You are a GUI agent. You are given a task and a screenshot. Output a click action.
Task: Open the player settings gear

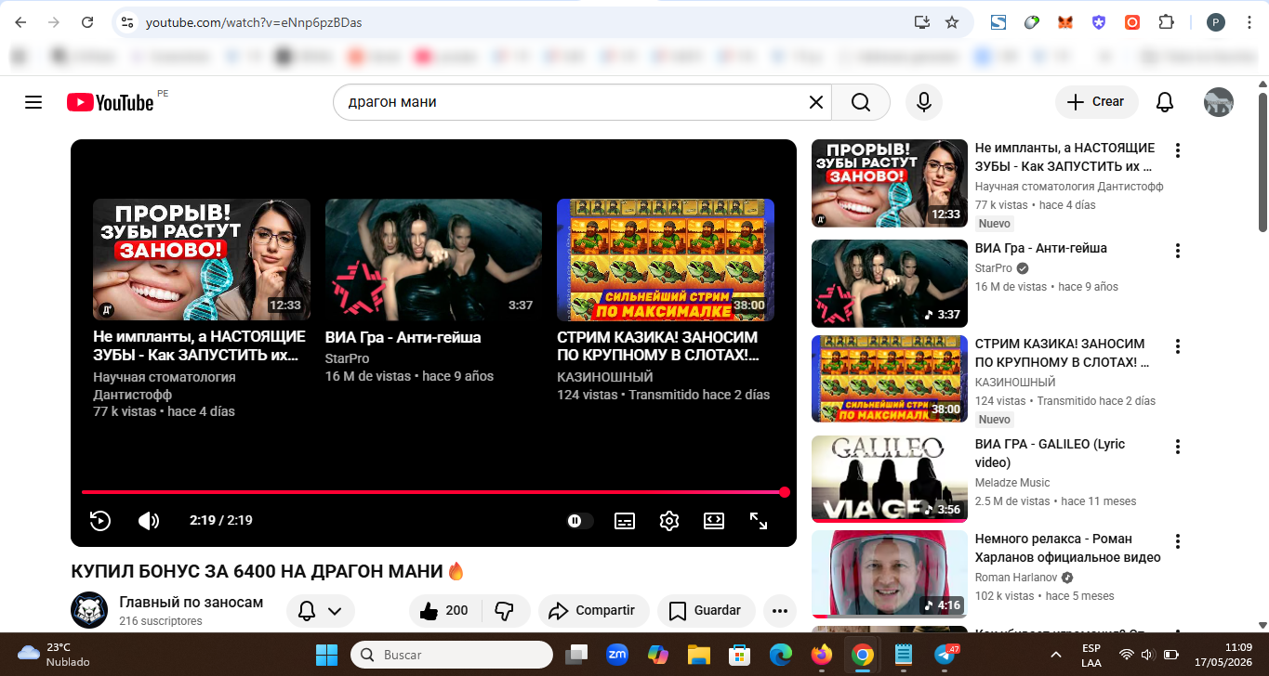(669, 521)
